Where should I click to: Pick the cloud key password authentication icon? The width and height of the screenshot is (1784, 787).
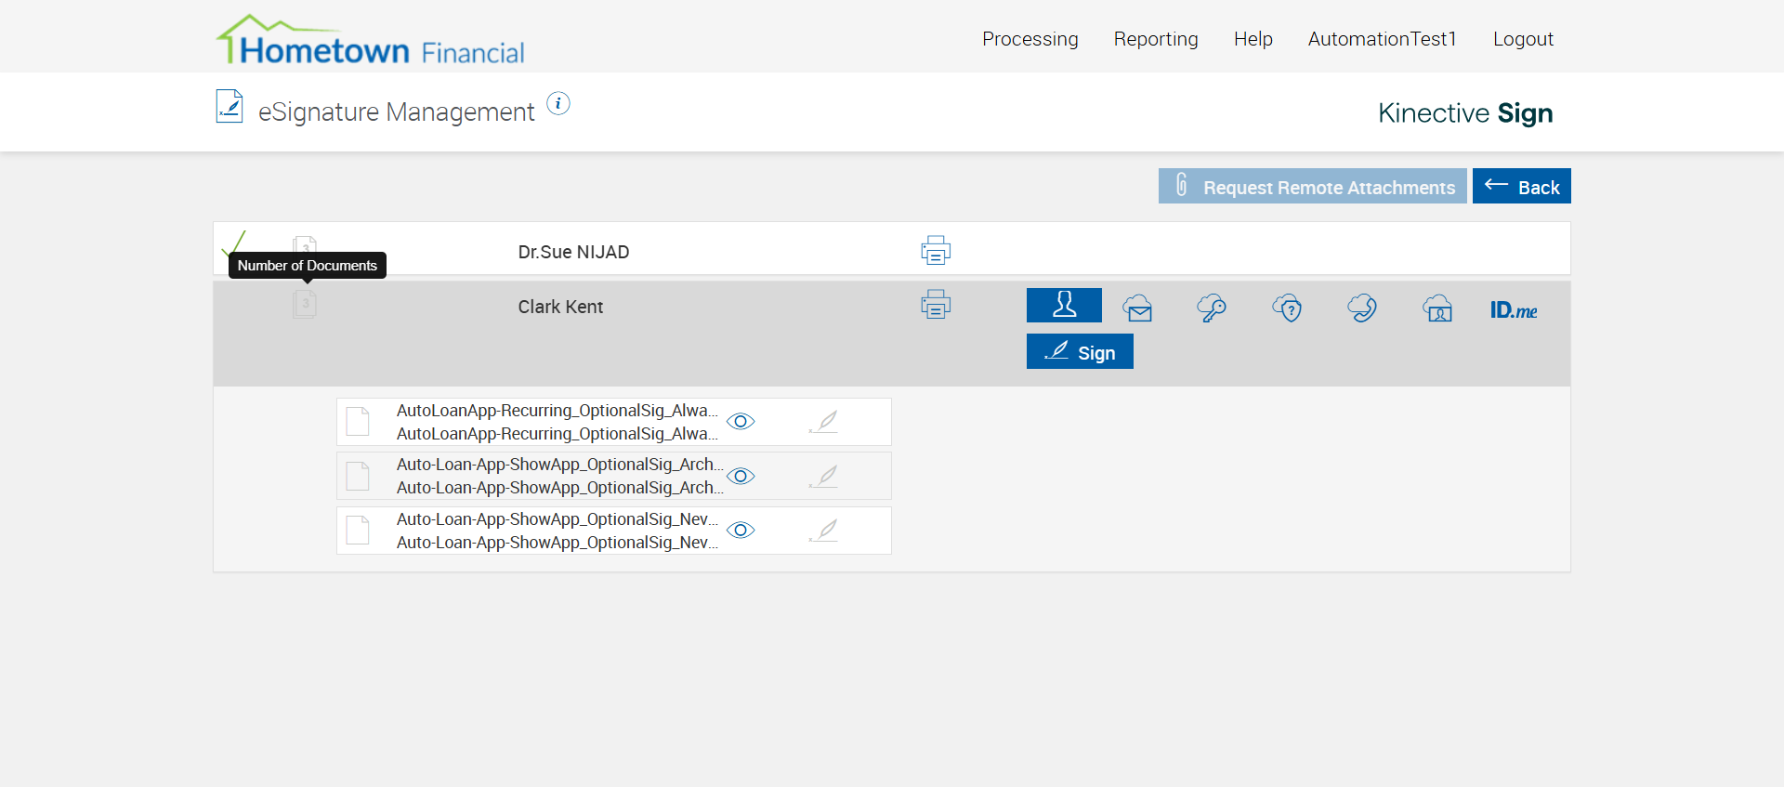coord(1212,308)
